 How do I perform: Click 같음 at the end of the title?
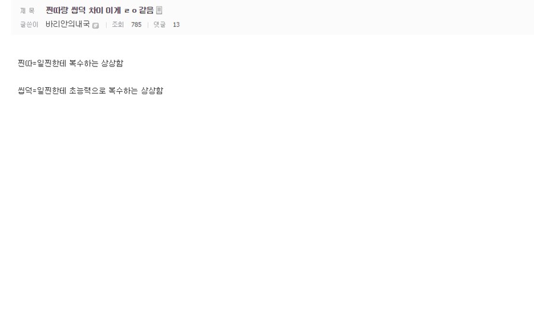[147, 10]
